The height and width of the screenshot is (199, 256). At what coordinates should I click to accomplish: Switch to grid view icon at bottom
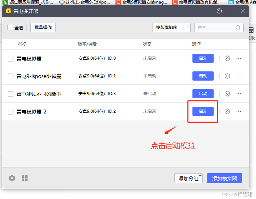point(25,178)
